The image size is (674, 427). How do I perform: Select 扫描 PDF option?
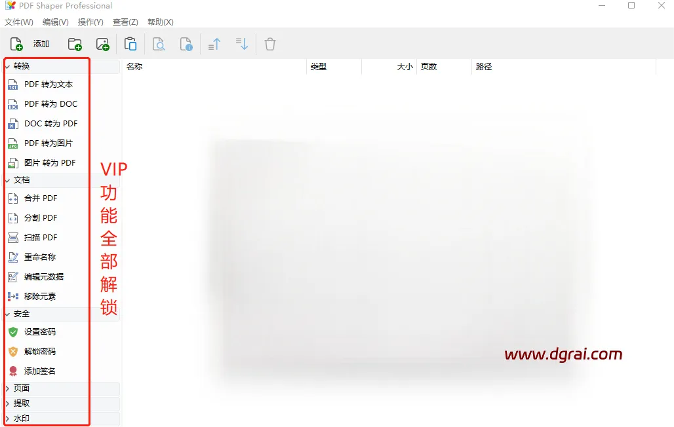(x=41, y=238)
